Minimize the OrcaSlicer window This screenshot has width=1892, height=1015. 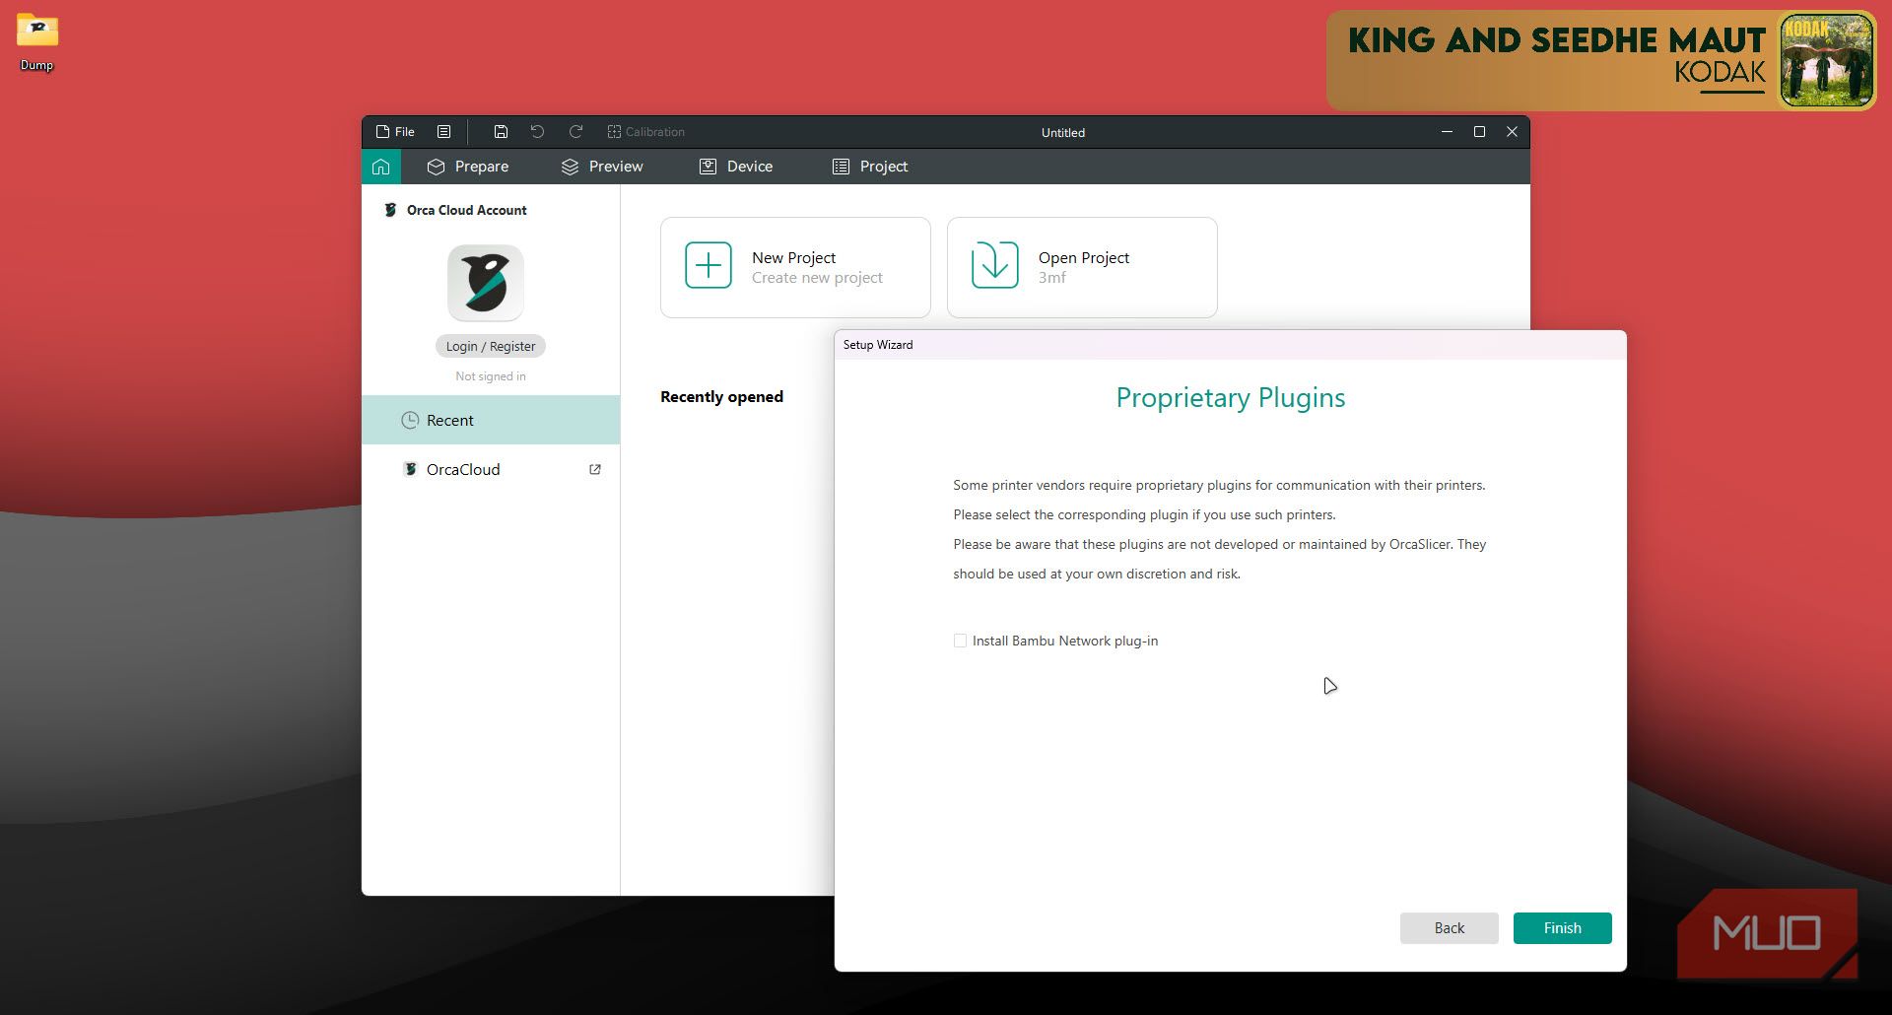click(x=1447, y=132)
